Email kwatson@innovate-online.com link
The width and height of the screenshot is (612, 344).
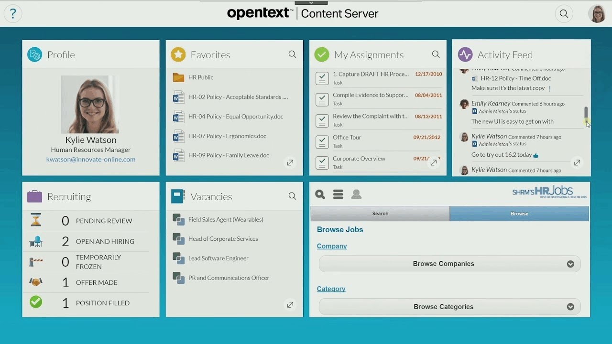[x=91, y=160]
